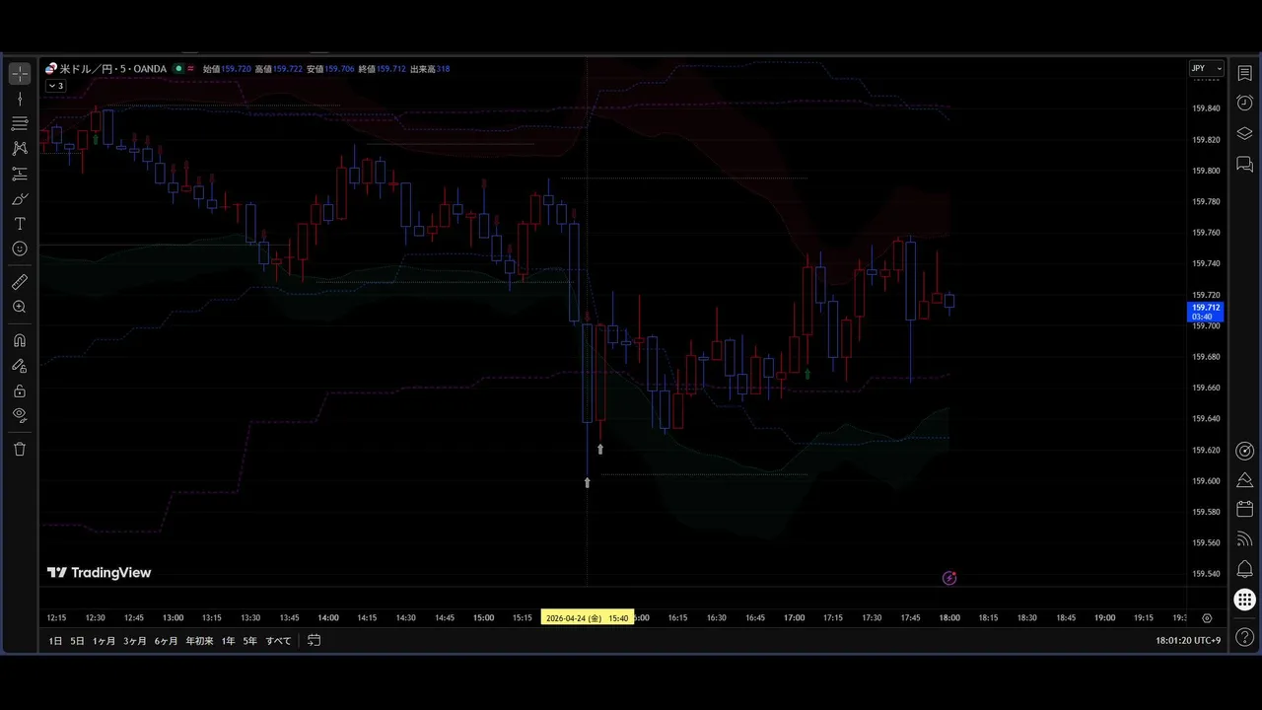Screen dimensions: 1262x710
Task: Open the JPY currency dropdown
Action: 1206,69
